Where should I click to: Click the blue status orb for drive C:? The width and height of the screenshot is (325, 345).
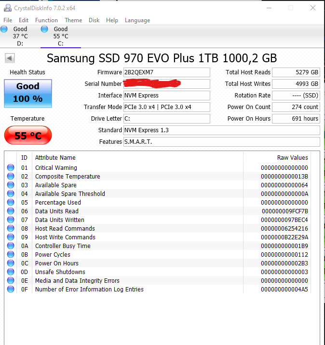pyautogui.click(x=44, y=29)
